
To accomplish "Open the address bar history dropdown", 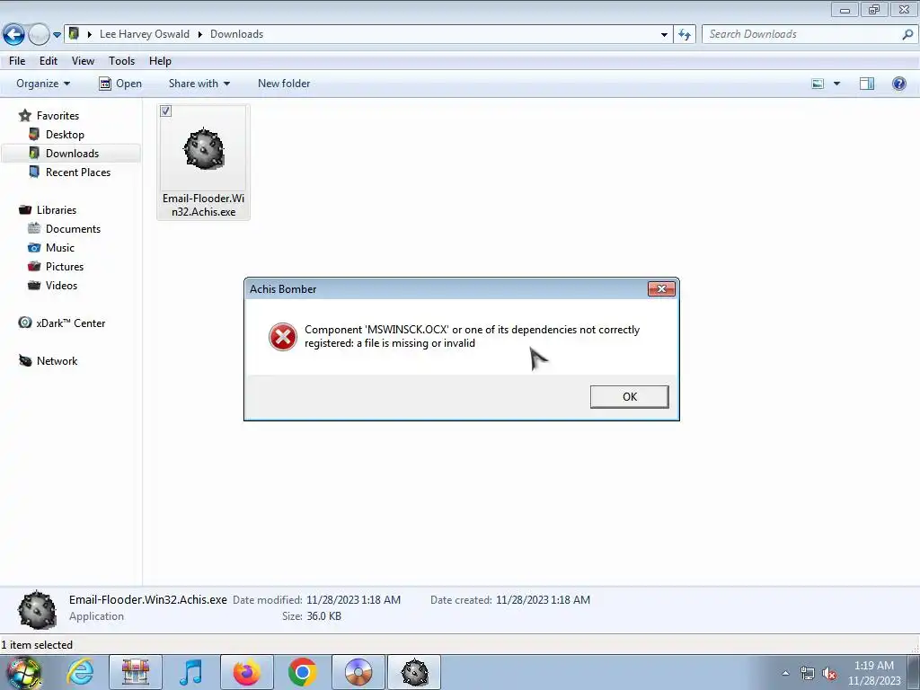I will [x=664, y=35].
